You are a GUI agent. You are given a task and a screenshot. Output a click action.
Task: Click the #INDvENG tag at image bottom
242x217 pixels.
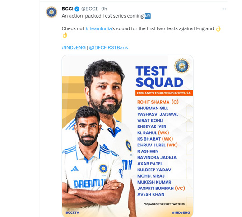[x=181, y=212]
